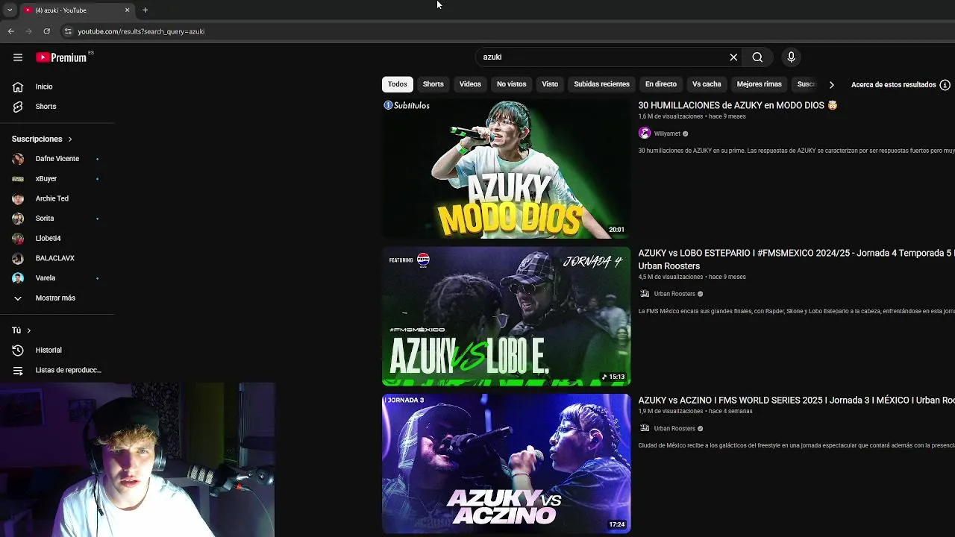Open Acerca de estos resultados info
This screenshot has height=537, width=955.
tap(901, 84)
